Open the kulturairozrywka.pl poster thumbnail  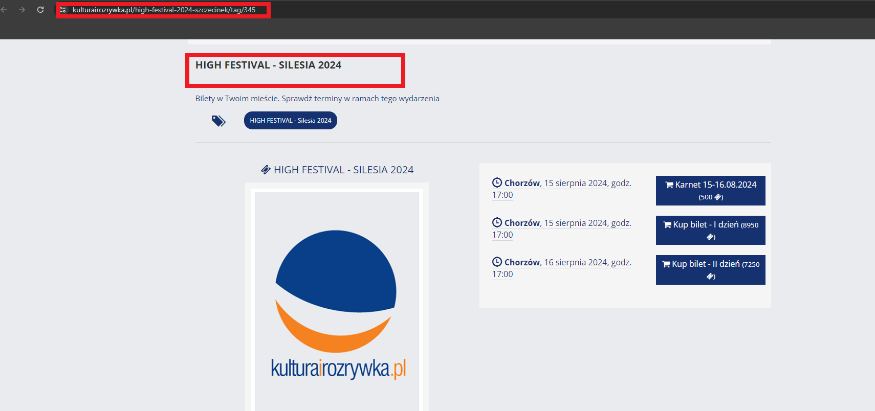(x=337, y=302)
